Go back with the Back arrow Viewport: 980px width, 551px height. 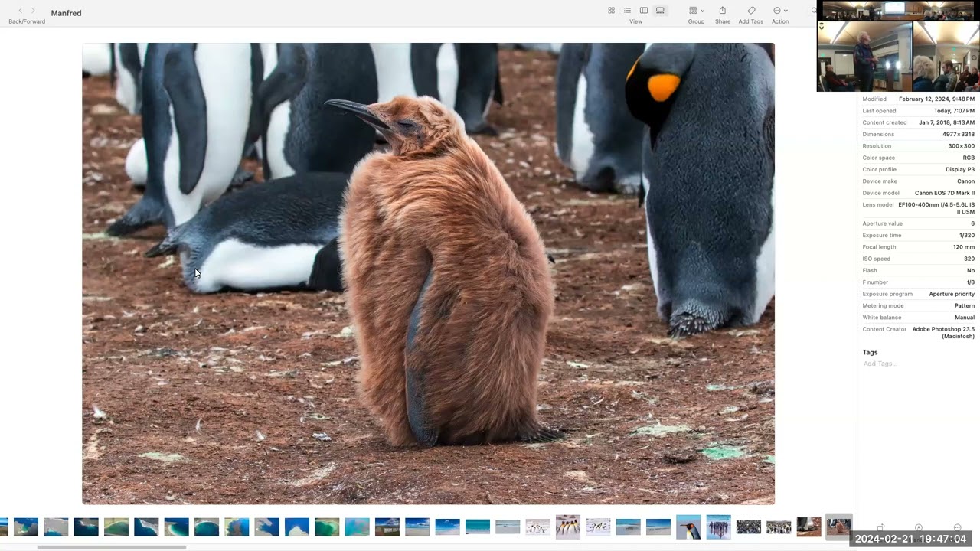21,11
